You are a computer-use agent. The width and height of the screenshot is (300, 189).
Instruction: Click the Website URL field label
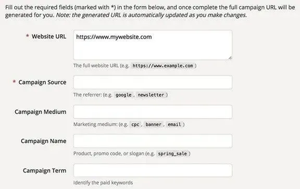[49, 36]
